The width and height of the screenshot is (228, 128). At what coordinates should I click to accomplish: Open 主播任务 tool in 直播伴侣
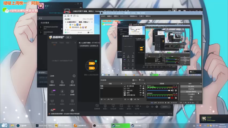pyautogui.click(x=72, y=83)
